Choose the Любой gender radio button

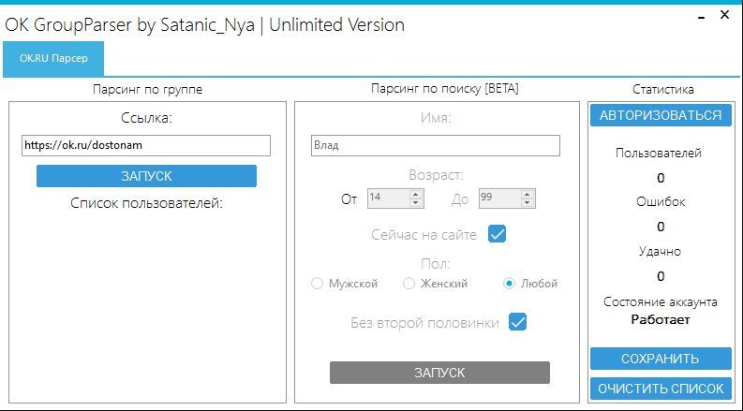point(509,284)
